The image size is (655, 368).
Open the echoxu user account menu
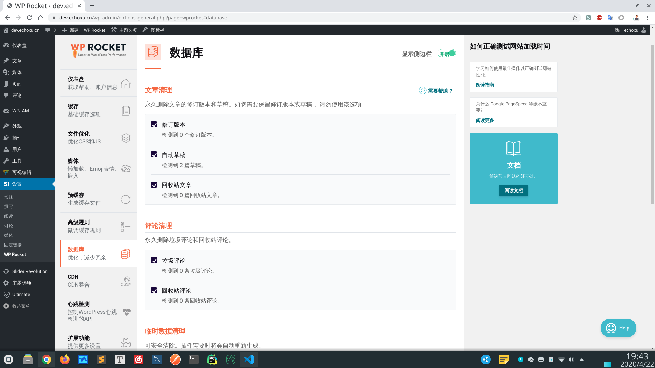pyautogui.click(x=630, y=30)
